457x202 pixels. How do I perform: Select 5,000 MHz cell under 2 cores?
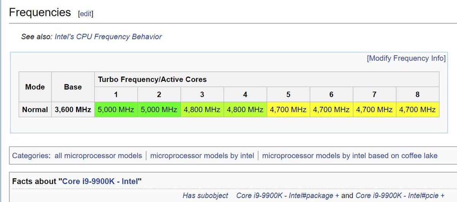click(x=159, y=110)
